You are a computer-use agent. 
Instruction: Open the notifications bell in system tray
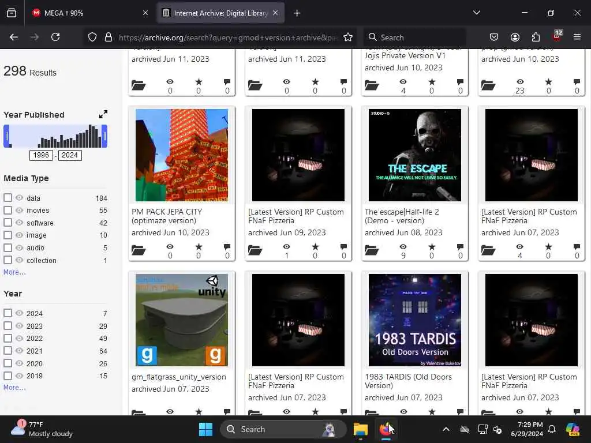tap(552, 429)
